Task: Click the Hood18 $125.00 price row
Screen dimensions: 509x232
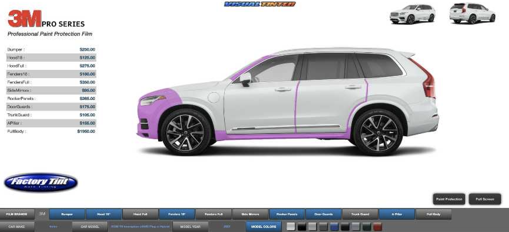Action: coord(51,58)
